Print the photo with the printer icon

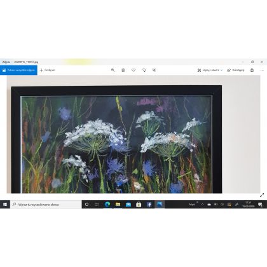click(x=252, y=70)
